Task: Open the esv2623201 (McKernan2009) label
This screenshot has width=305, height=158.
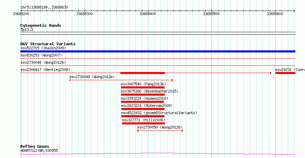Action: 147,106
